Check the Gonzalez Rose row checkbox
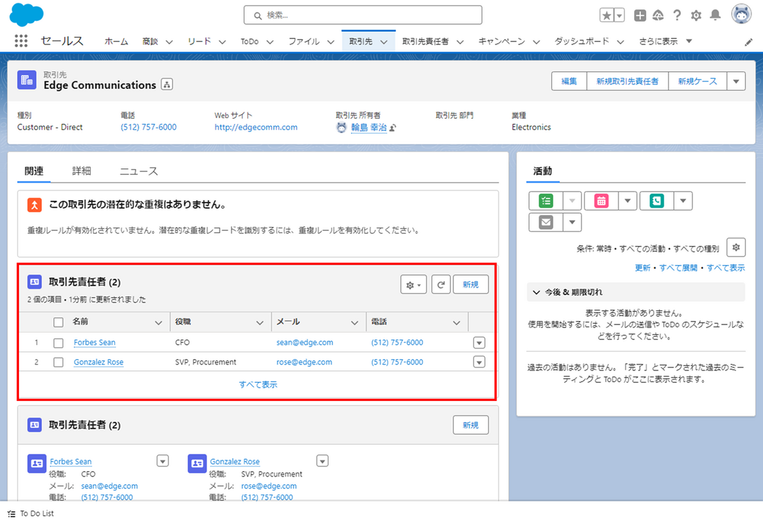The height and width of the screenshot is (525, 763). (x=58, y=362)
